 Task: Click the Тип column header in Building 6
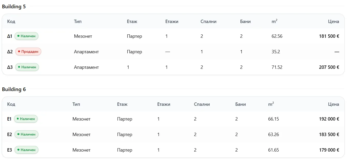76,104
